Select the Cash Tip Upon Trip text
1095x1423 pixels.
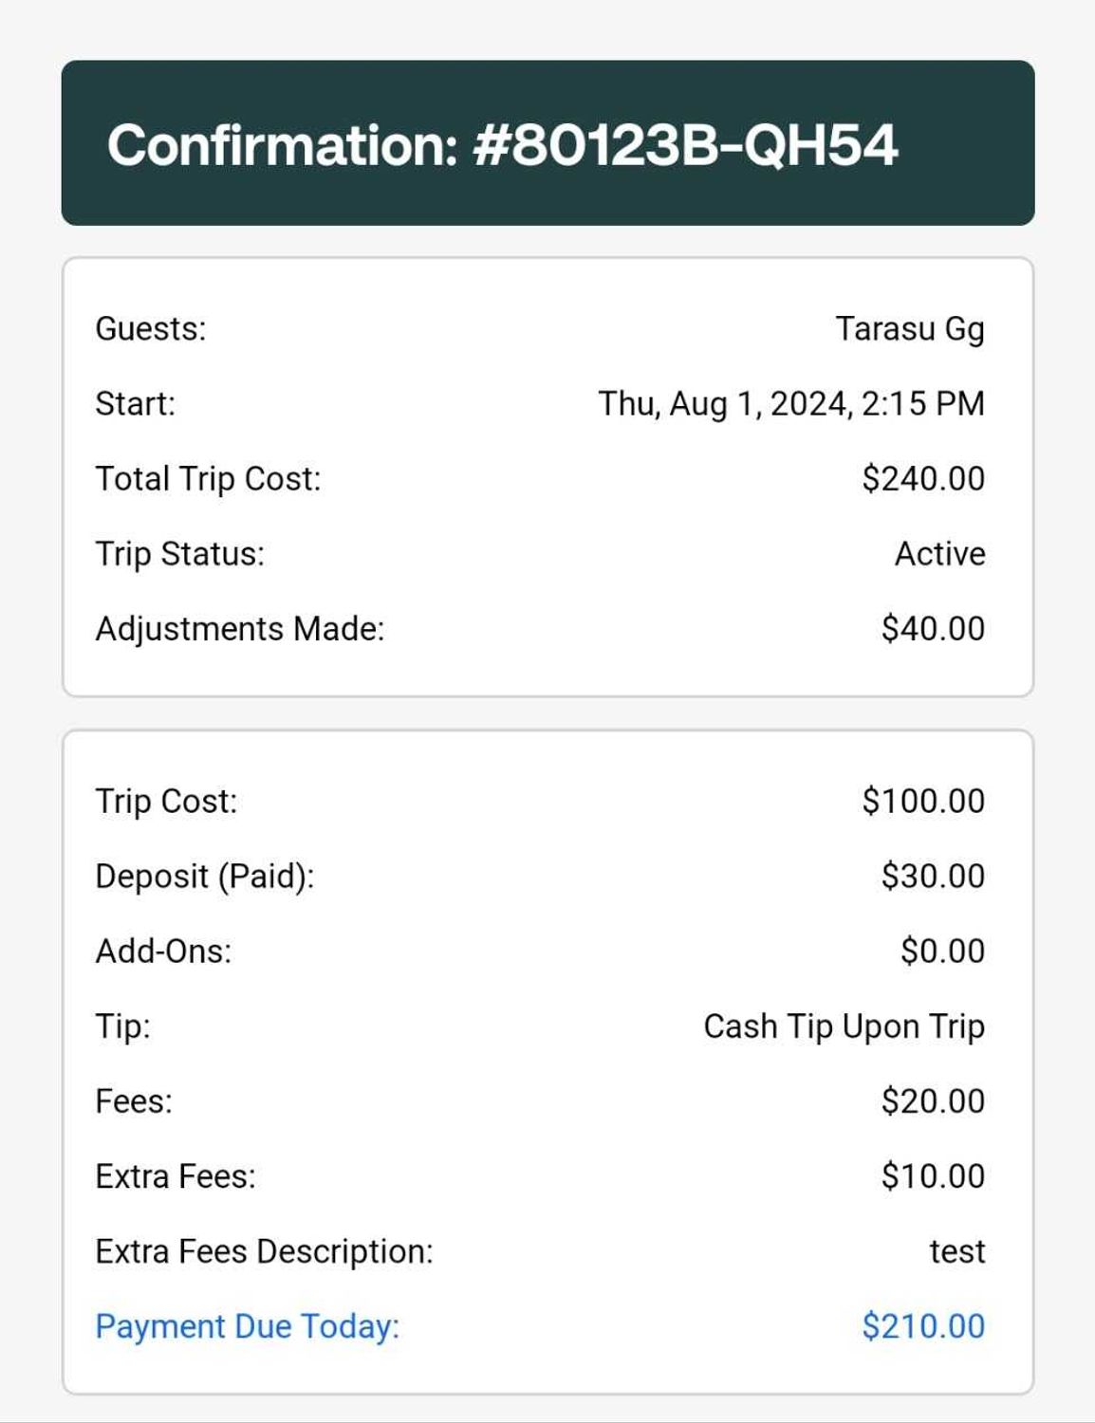pos(844,1026)
